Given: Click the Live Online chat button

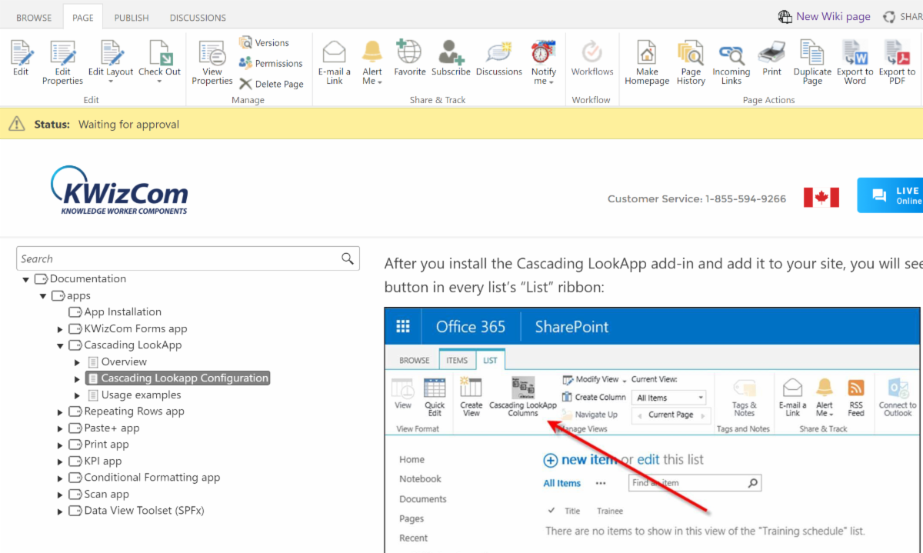Looking at the screenshot, I should tap(890, 195).
